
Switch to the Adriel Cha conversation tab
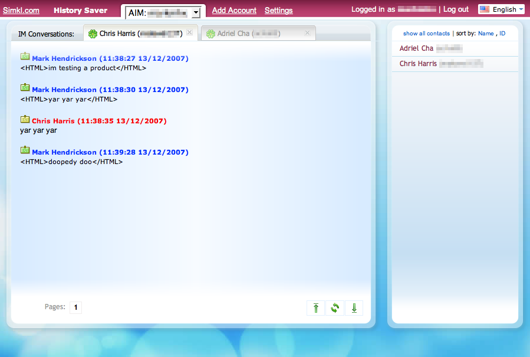(x=248, y=34)
